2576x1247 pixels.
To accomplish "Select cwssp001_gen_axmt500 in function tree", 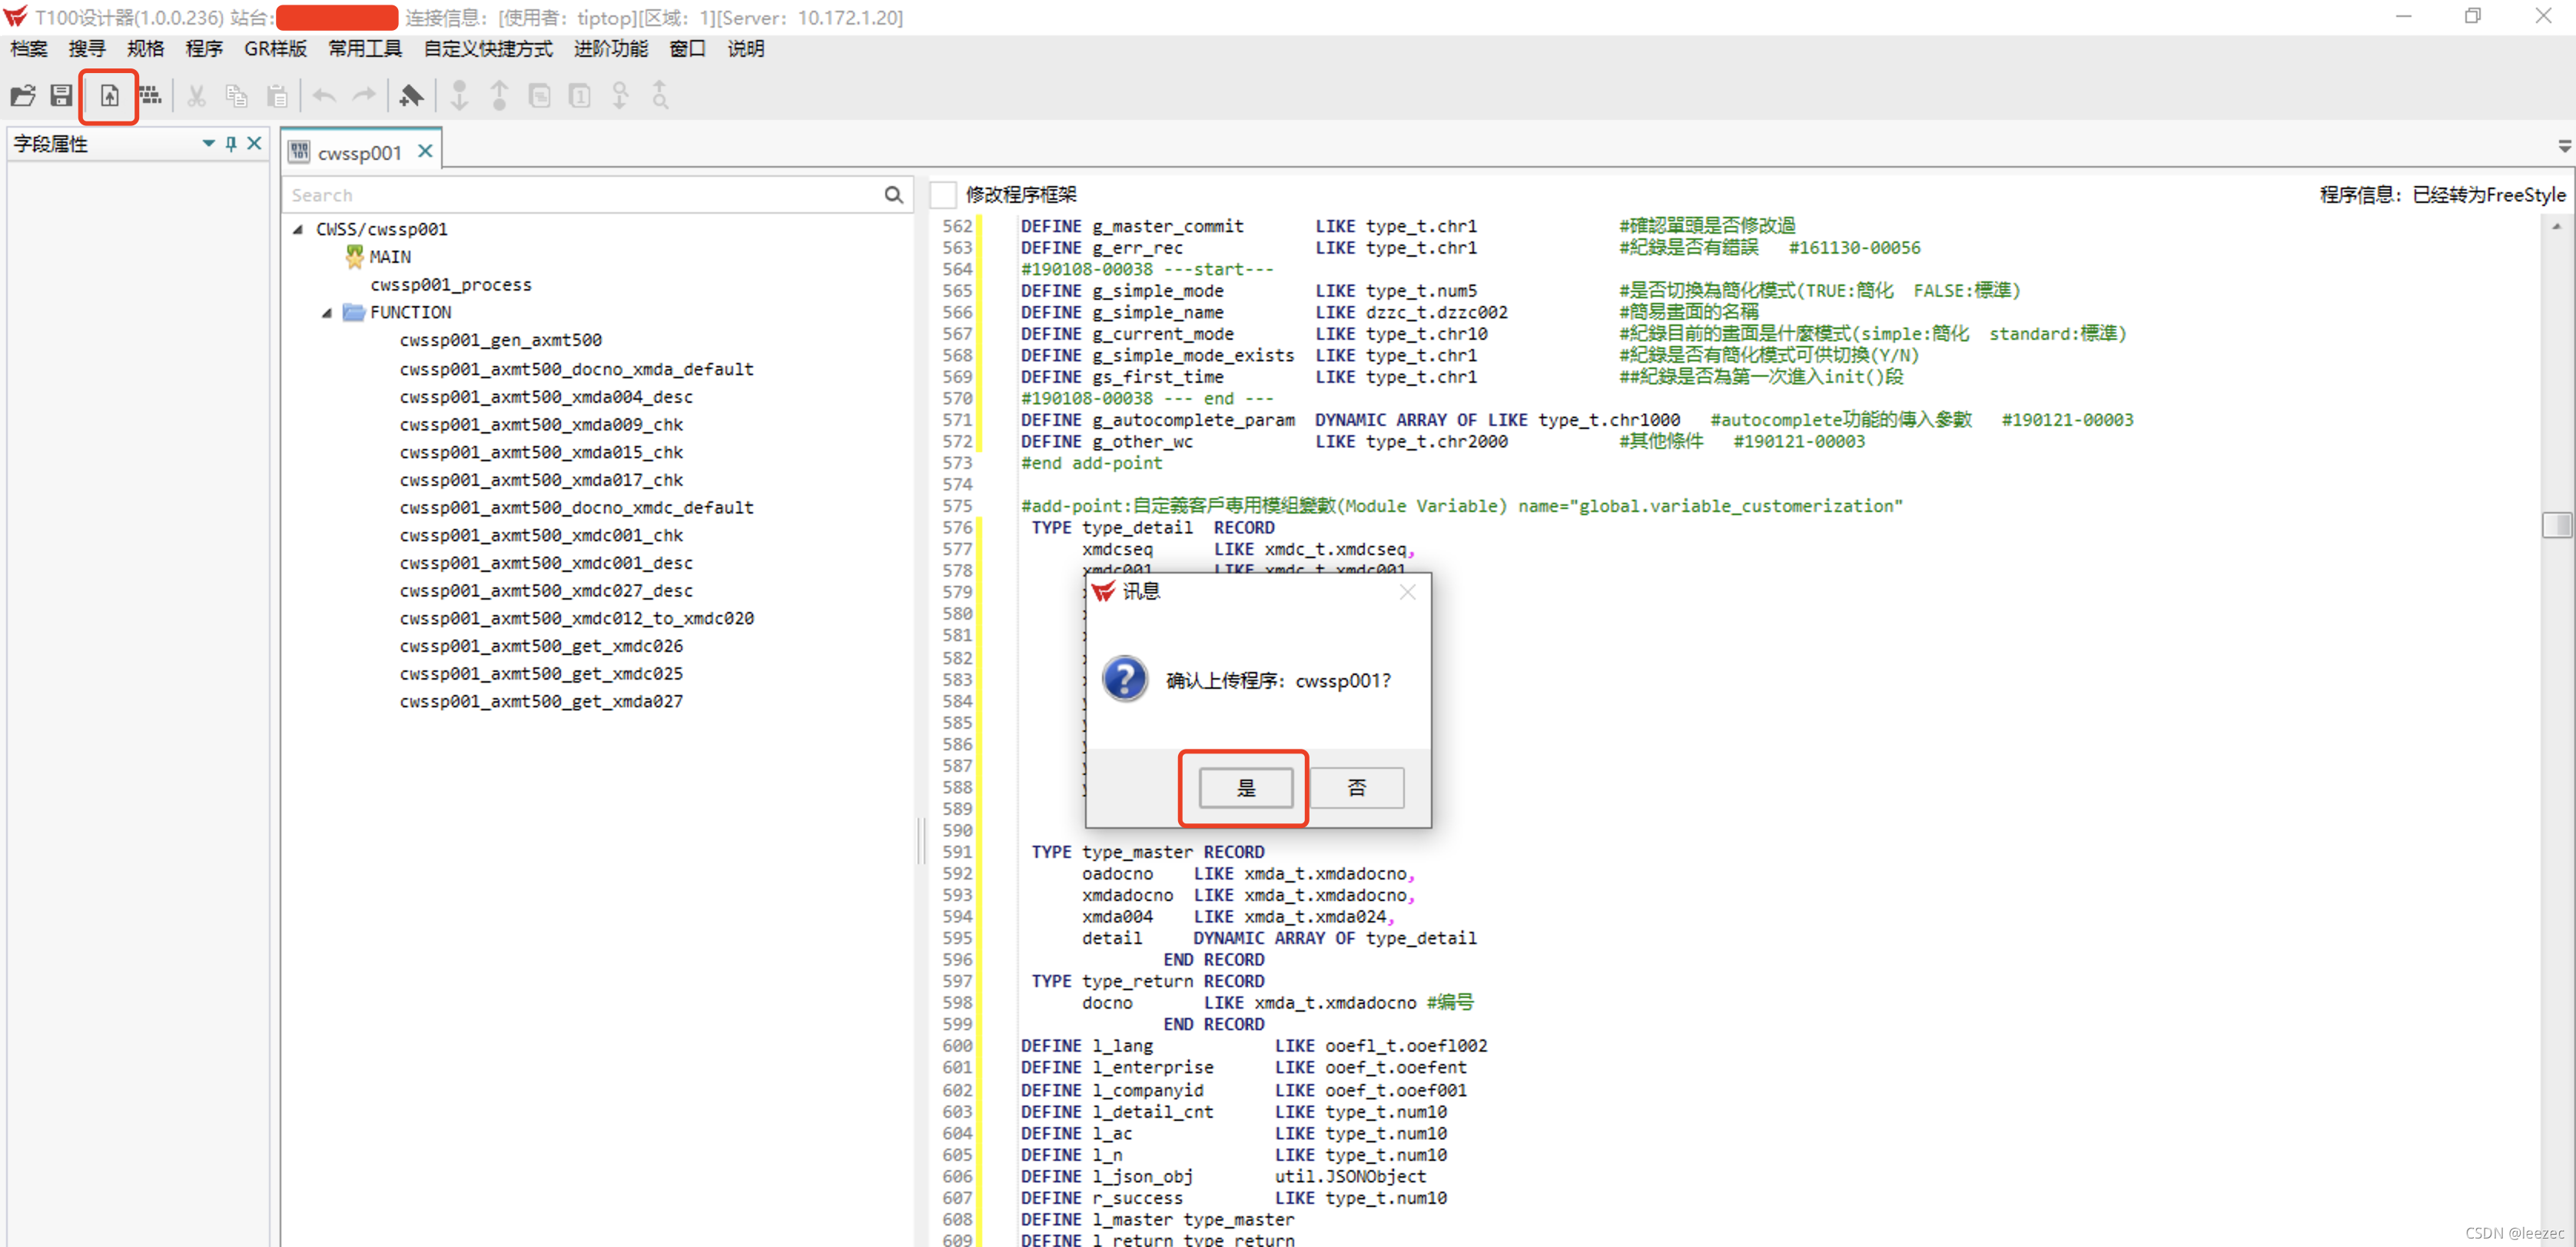I will (500, 341).
